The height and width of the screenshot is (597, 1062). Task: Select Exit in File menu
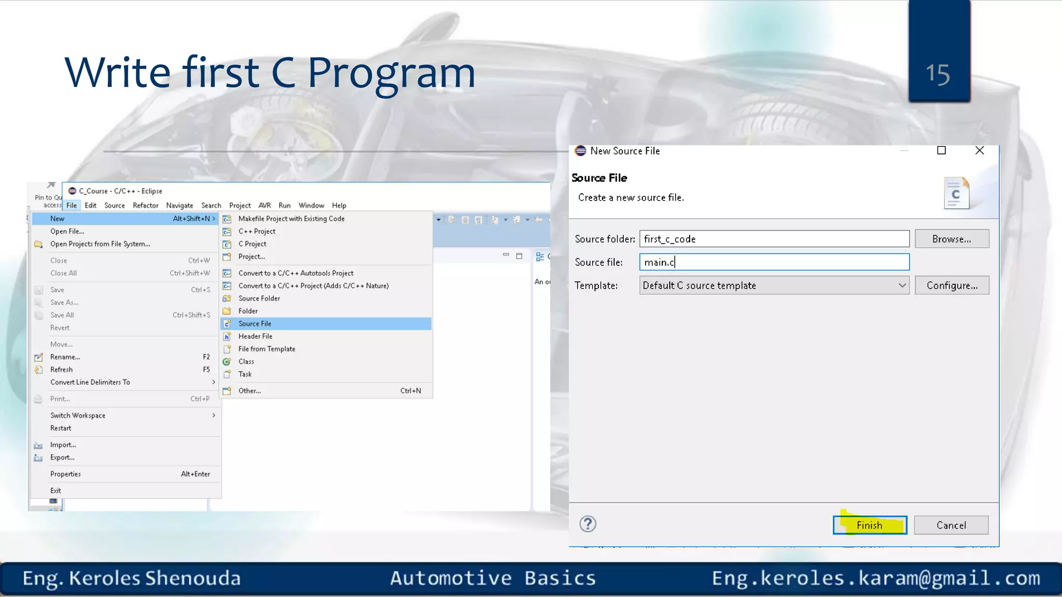click(125, 491)
